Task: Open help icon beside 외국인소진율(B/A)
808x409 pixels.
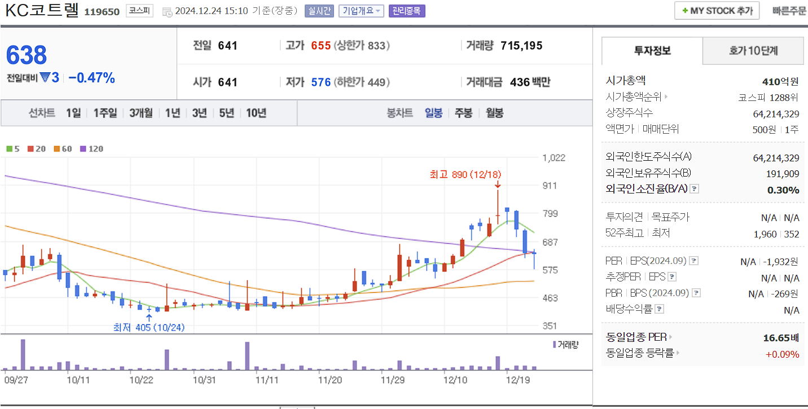Action: click(695, 189)
